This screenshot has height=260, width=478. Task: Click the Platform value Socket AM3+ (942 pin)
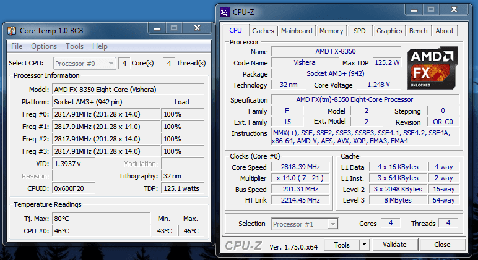click(x=106, y=102)
